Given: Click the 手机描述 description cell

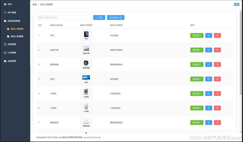Looking at the screenshot, I should pos(114,35).
